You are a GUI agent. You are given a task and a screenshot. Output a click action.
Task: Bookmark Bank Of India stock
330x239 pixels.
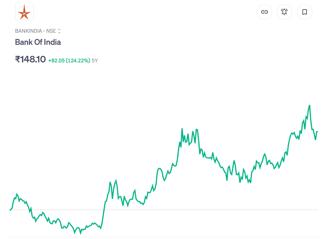pyautogui.click(x=305, y=12)
